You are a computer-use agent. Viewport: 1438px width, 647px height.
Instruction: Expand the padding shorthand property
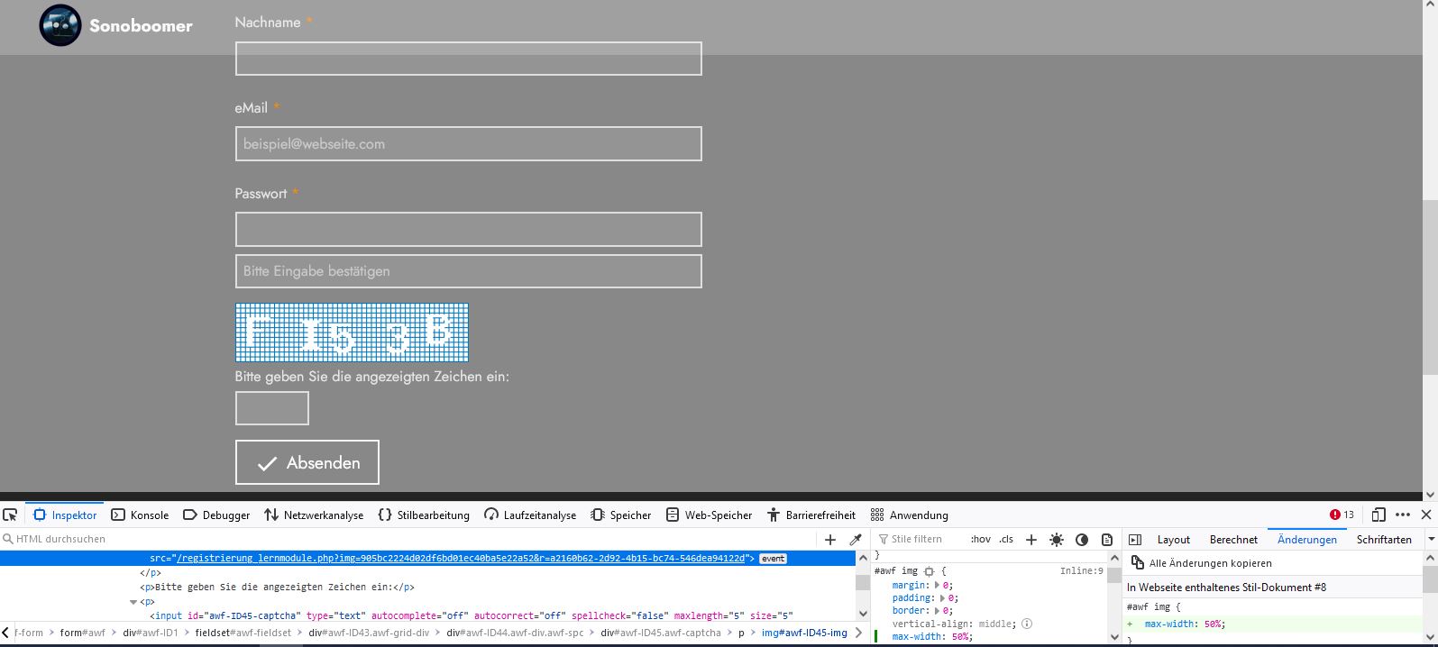940,597
